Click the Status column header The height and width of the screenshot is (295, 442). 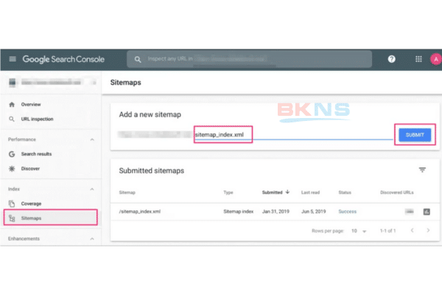coord(345,192)
